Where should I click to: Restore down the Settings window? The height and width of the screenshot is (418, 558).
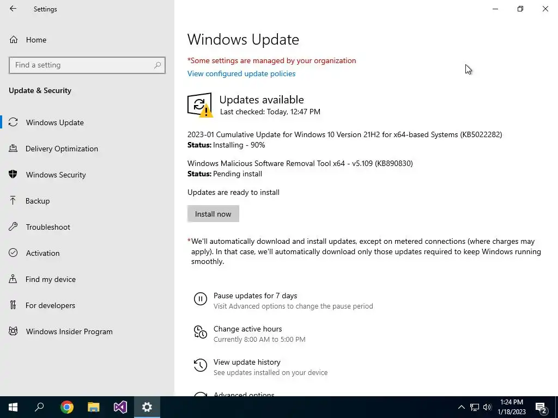coord(520,9)
